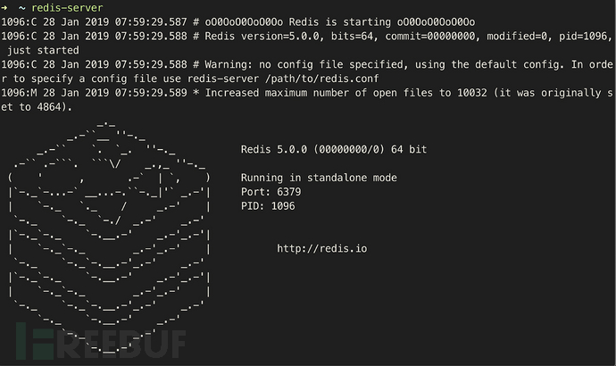Click the tilde directory indicator in prompt

22,8
